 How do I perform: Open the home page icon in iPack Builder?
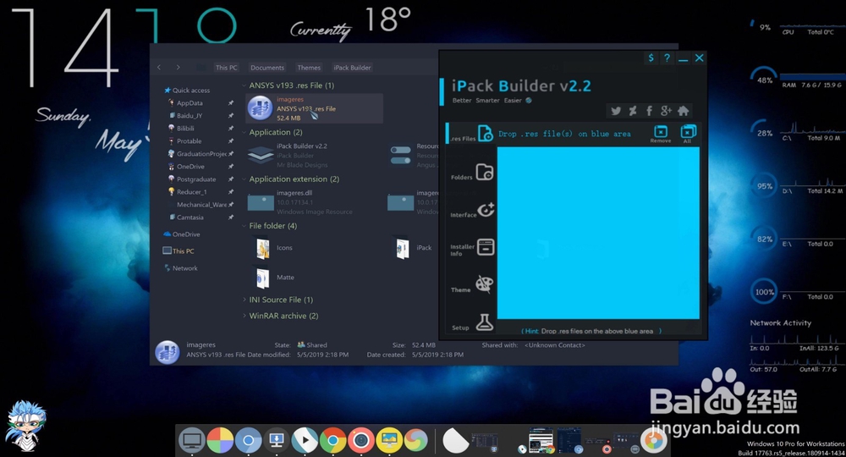pyautogui.click(x=683, y=111)
